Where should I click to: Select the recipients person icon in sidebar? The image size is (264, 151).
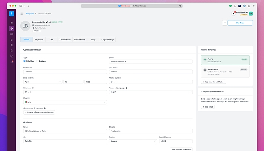click(x=12, y=28)
